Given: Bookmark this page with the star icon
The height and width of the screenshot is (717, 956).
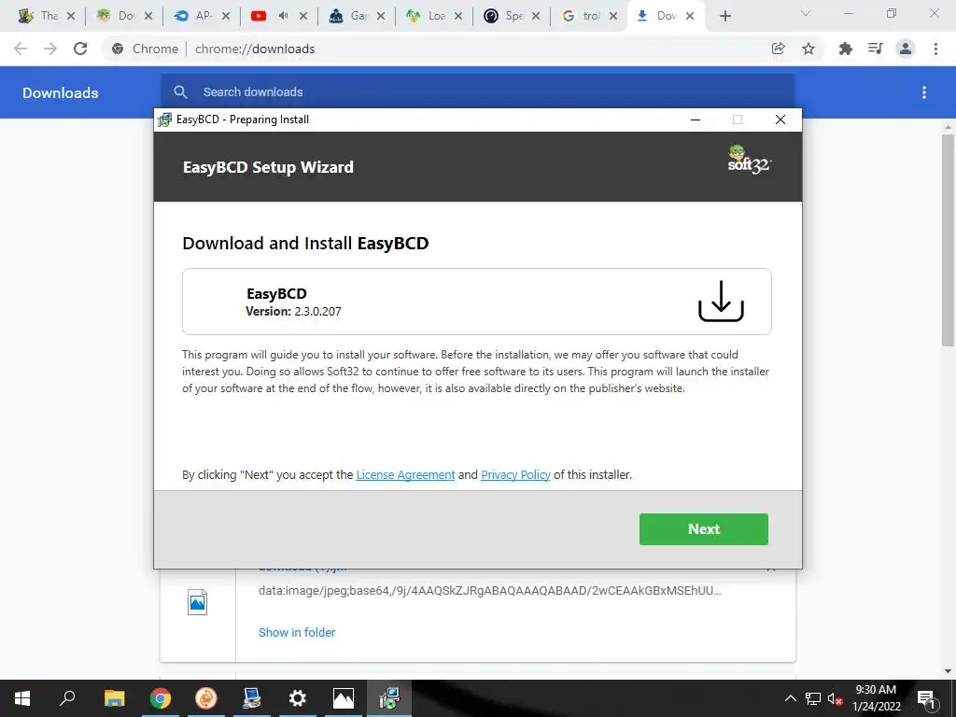Looking at the screenshot, I should [x=808, y=49].
